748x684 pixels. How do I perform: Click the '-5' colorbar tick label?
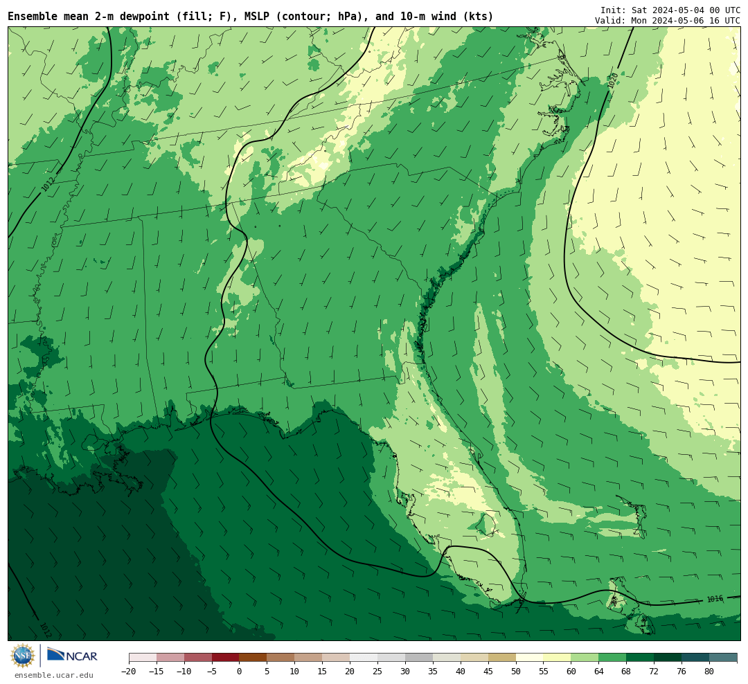212,672
